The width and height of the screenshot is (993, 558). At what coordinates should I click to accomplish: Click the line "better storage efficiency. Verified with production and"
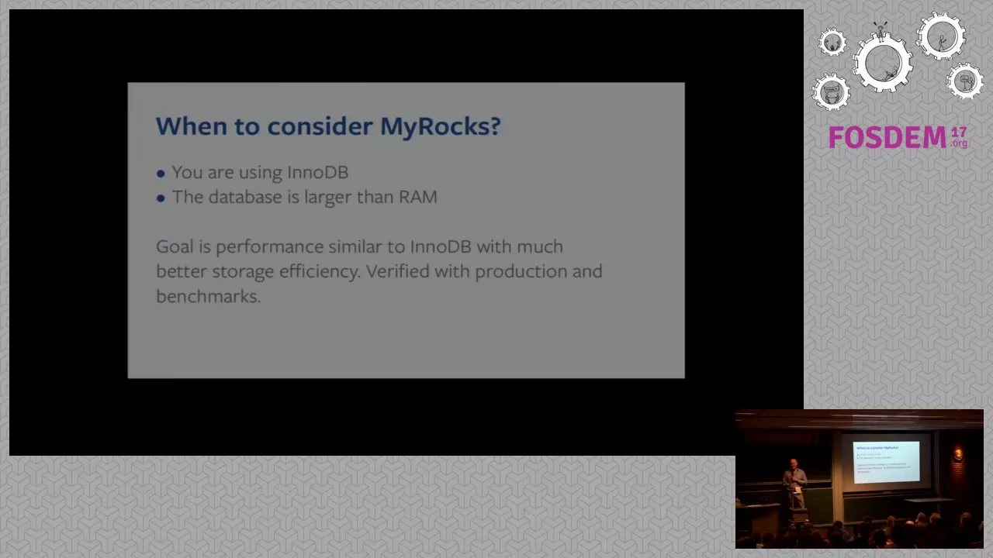379,271
